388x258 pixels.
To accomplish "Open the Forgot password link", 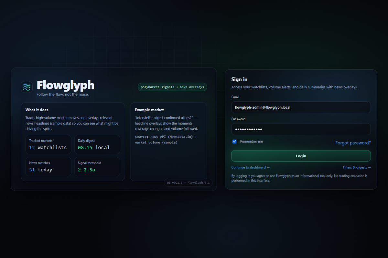I will pyautogui.click(x=353, y=143).
